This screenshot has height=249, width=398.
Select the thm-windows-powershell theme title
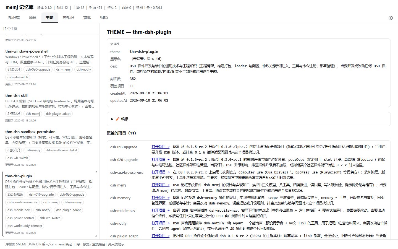tap(27, 51)
